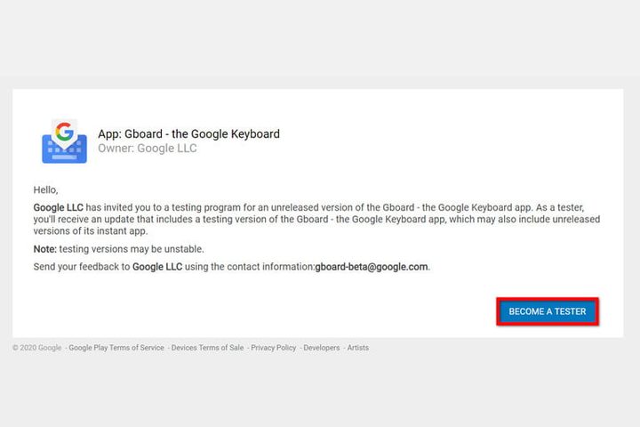Open the Privacy Policy footer link
This screenshot has height=427, width=640.
pos(273,348)
